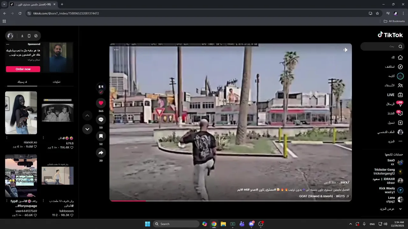Viewport: 408px width, 229px height.
Task: Open followed account Trickster Gang
Action: pos(389,172)
